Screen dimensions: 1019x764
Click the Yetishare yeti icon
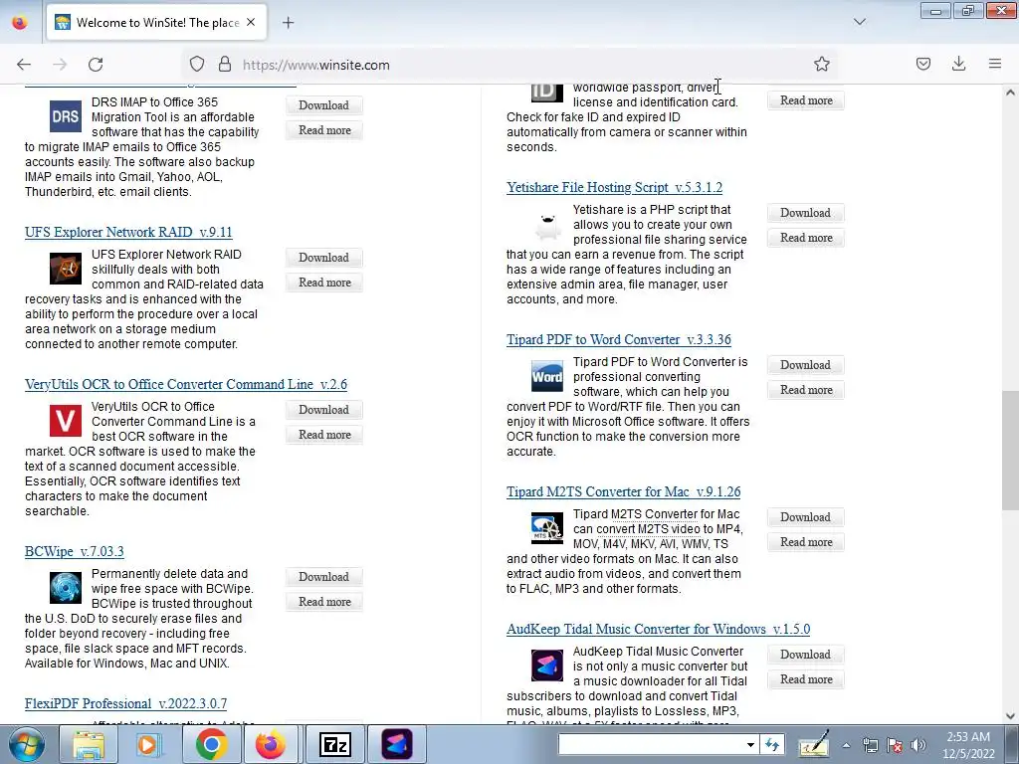[547, 224]
